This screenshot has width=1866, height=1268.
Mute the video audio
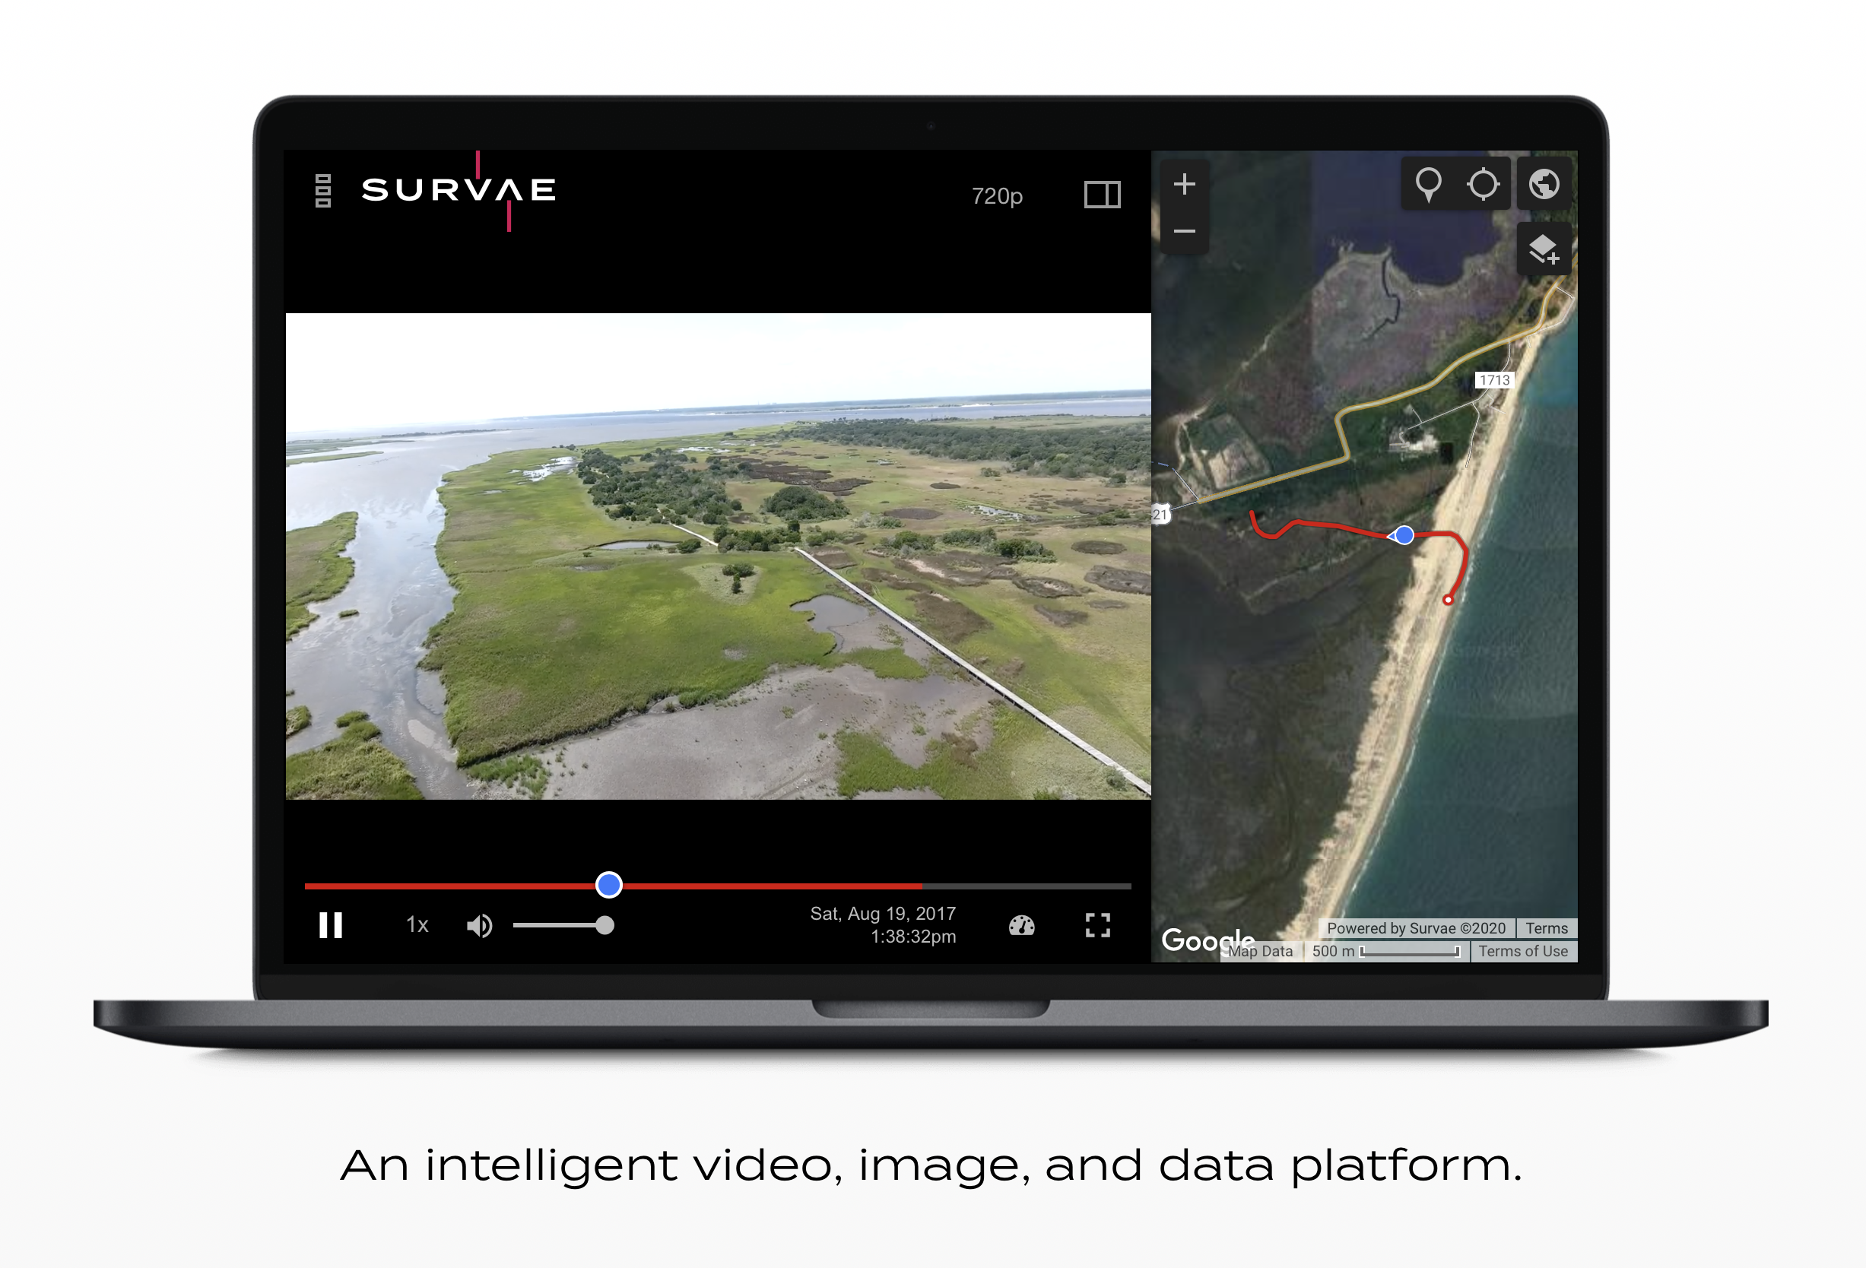479,925
